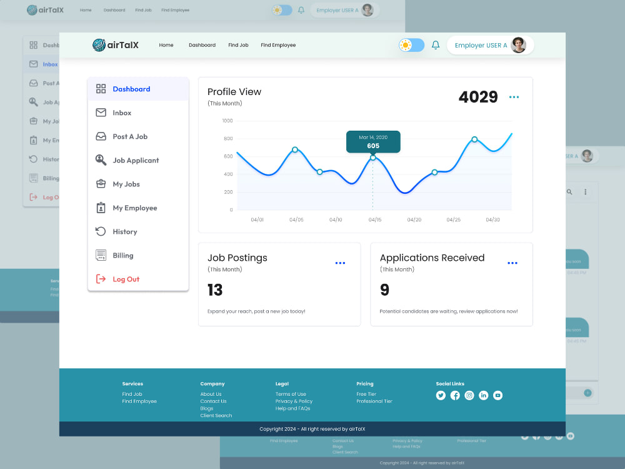Click the Dashboard grid icon in sidebar

[x=101, y=89]
